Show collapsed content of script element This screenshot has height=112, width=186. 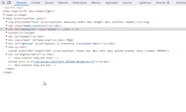pos(21,33)
